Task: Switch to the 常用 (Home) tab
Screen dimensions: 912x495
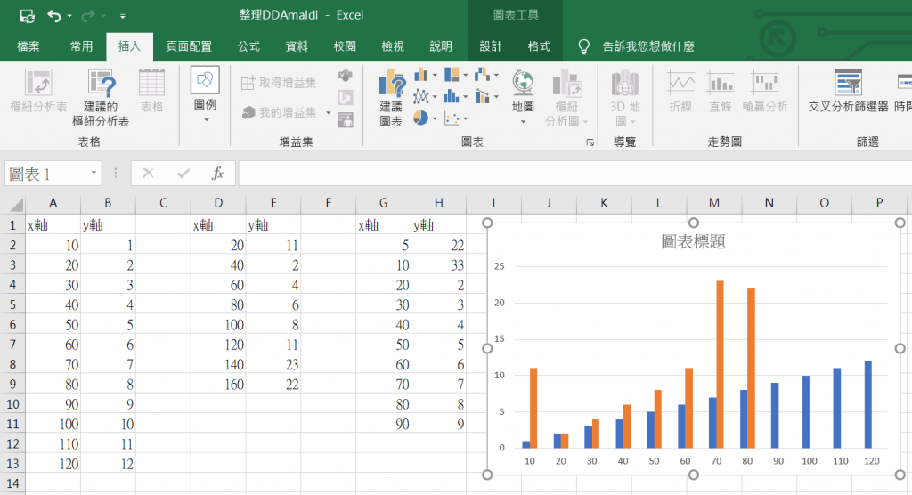Action: (81, 46)
